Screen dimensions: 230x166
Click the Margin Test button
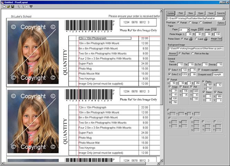(216, 39)
